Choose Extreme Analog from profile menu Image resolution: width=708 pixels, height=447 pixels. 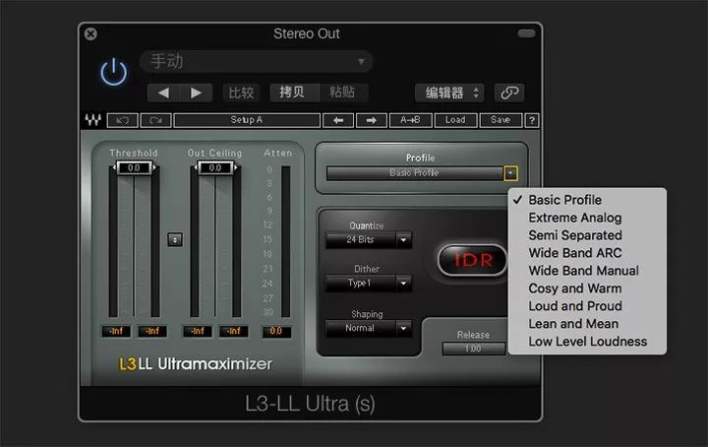tap(575, 218)
